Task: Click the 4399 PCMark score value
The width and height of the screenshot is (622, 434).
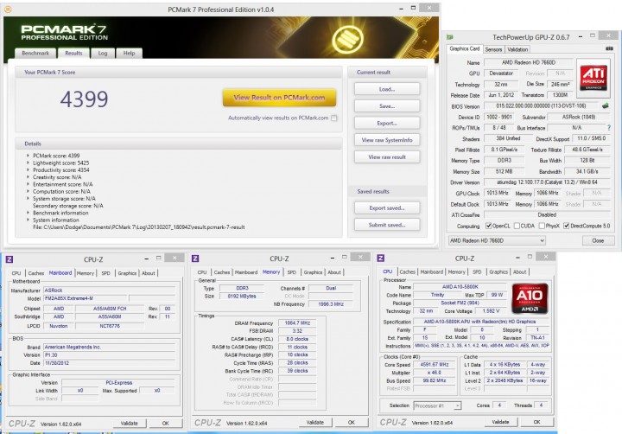Action: [x=84, y=99]
